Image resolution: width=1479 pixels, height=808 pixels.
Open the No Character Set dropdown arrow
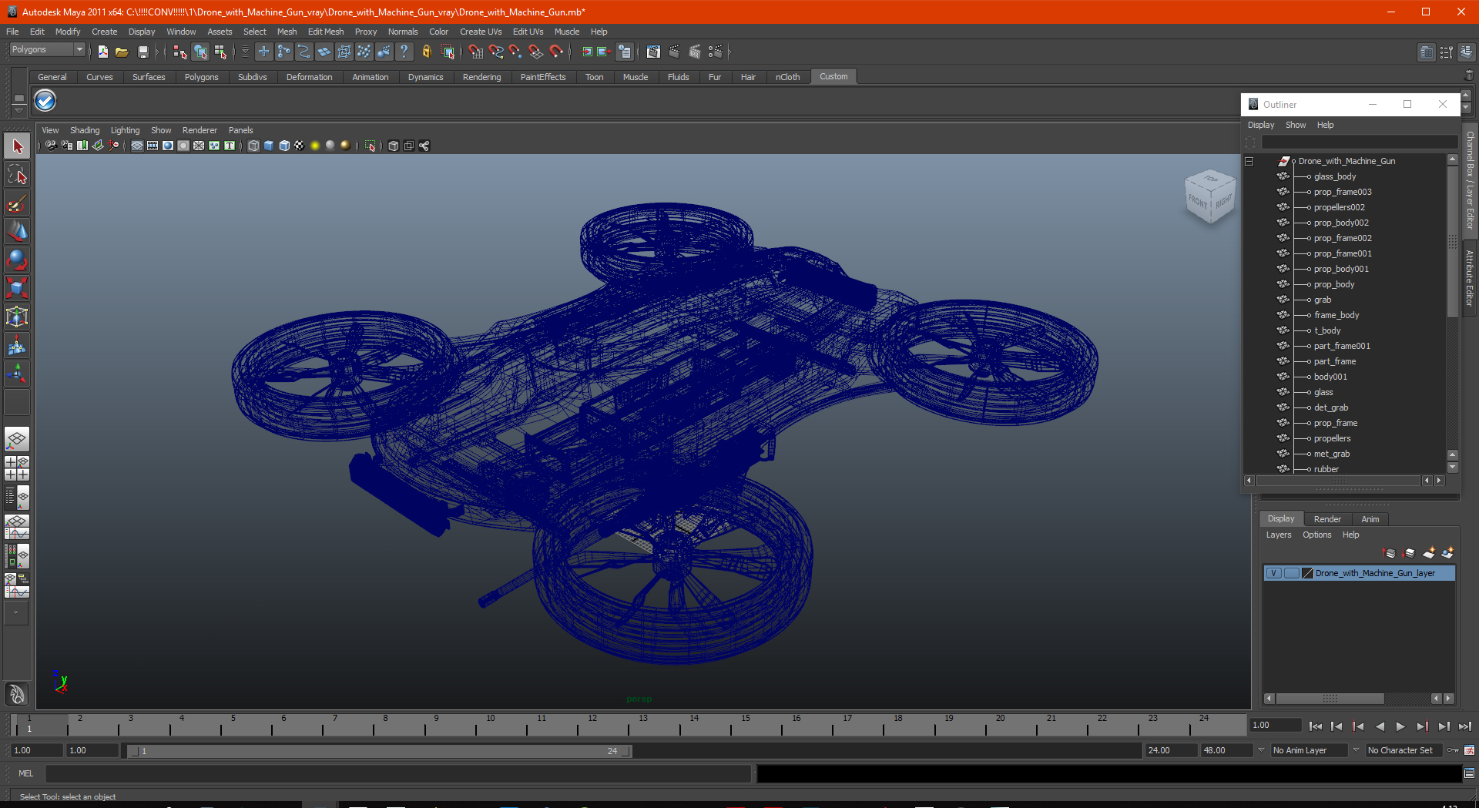[x=1356, y=749]
